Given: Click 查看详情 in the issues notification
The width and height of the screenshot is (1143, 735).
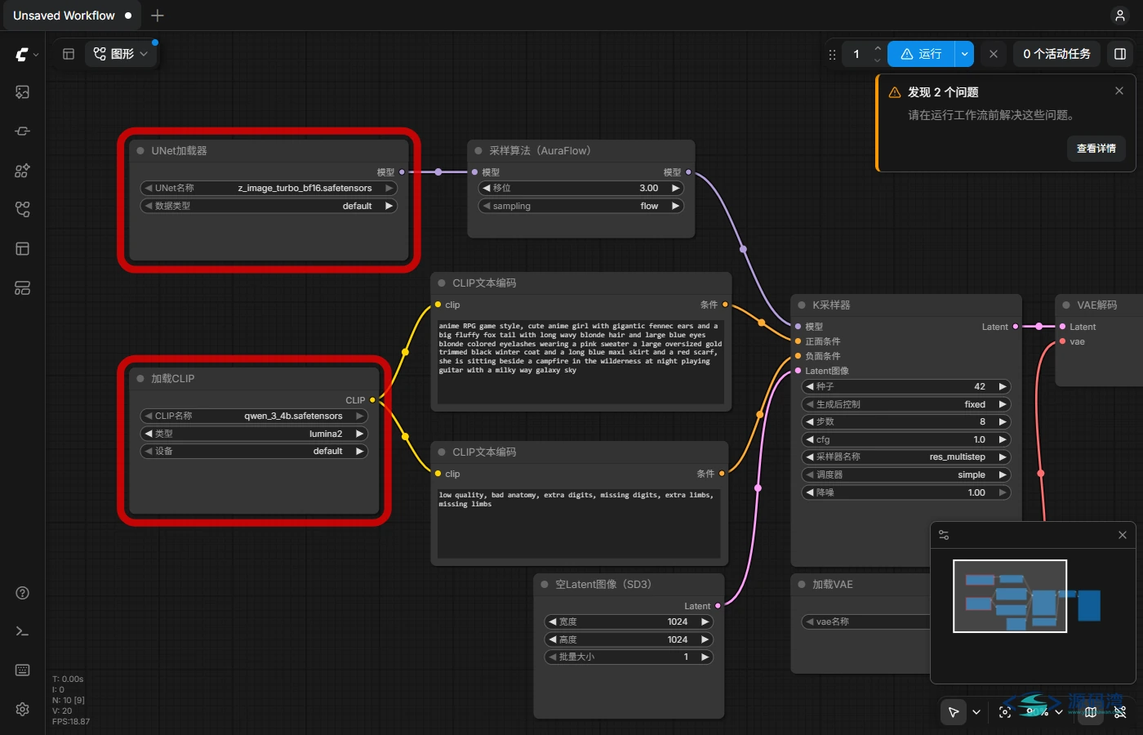Looking at the screenshot, I should (x=1096, y=149).
